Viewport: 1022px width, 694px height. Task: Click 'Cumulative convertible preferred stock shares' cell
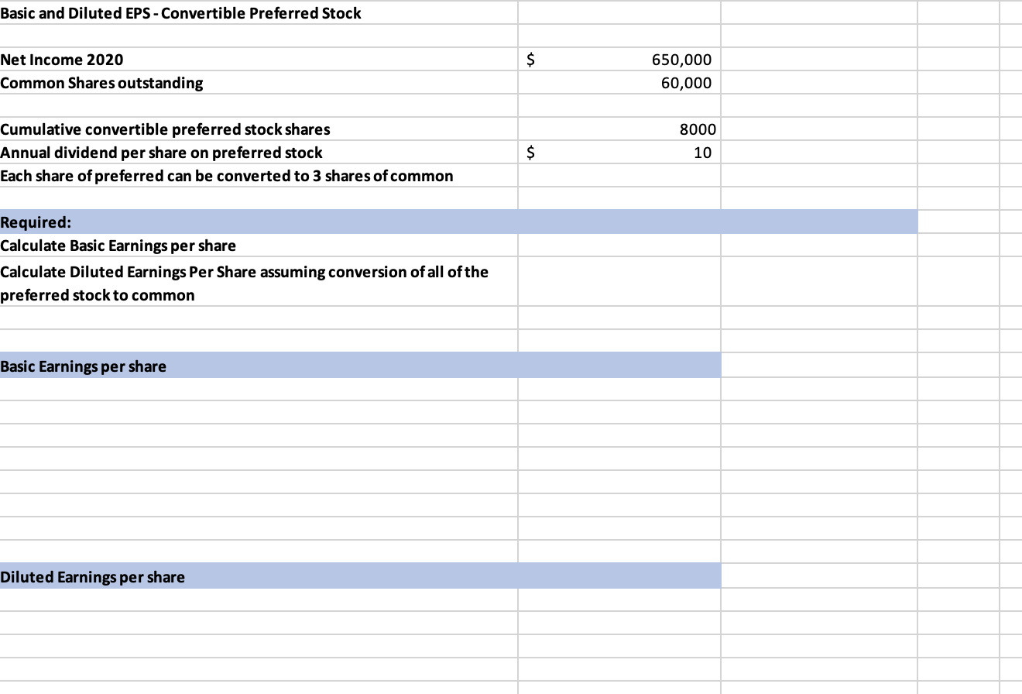coord(259,129)
